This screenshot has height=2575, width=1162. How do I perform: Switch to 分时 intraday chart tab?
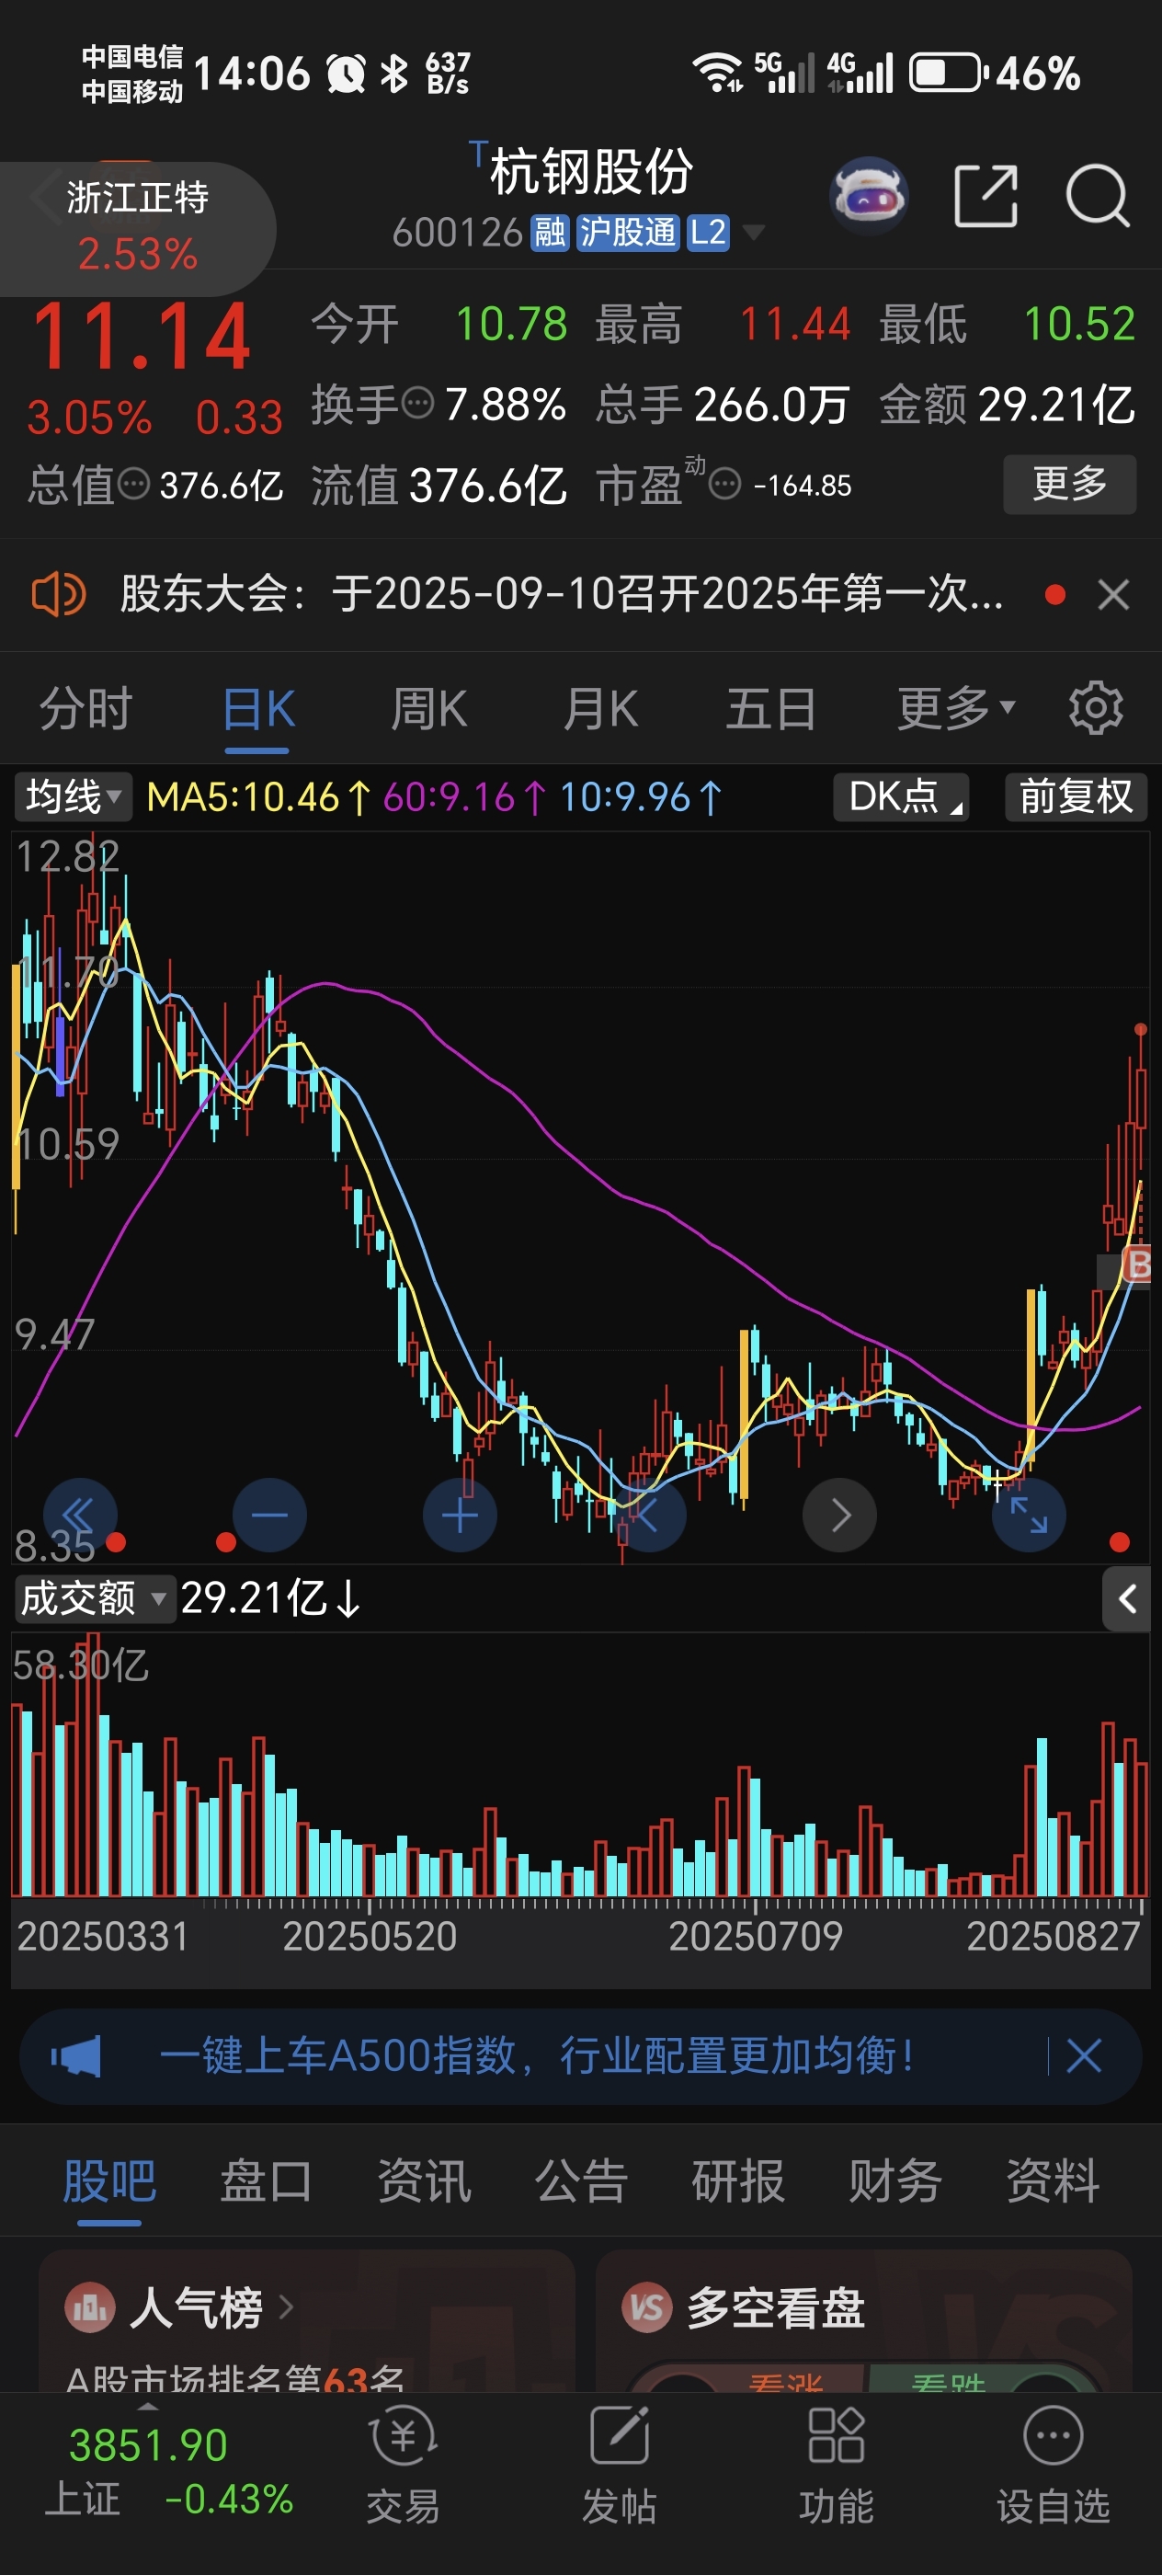[85, 709]
